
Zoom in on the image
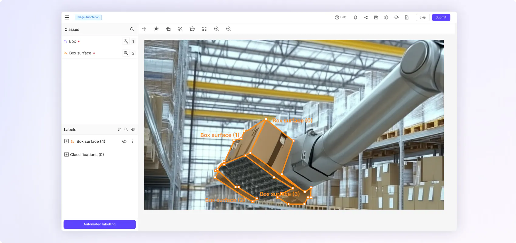(216, 29)
